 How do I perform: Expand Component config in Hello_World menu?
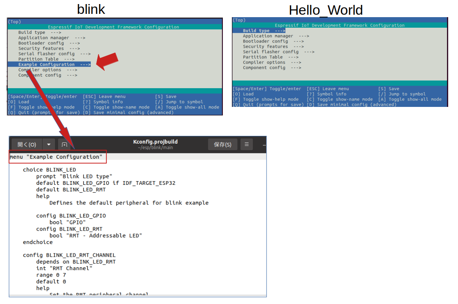point(272,68)
